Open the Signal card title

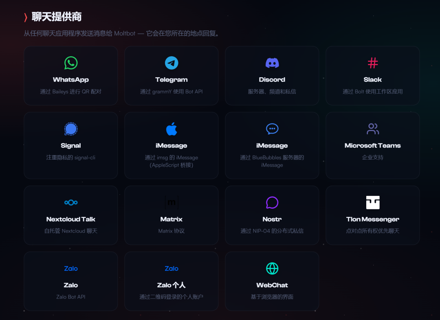coord(71,146)
